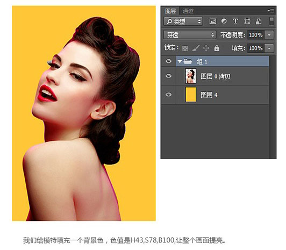This screenshot has width=286, height=250.
Task: Lock all padlock icon
Action: point(217,48)
